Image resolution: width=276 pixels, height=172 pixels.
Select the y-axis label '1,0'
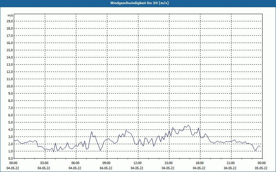tap(11, 151)
